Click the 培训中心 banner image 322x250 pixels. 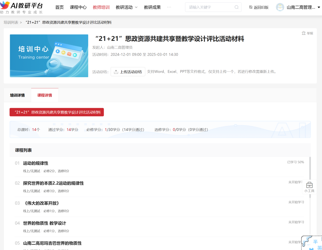49,56
